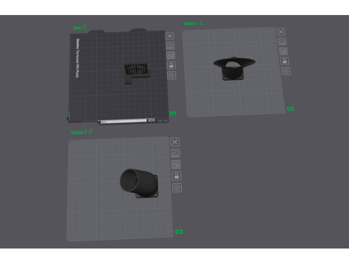Screen dimensions: 349x263
Task: Arrange objects on Output 1 plate
Action: 283,51
